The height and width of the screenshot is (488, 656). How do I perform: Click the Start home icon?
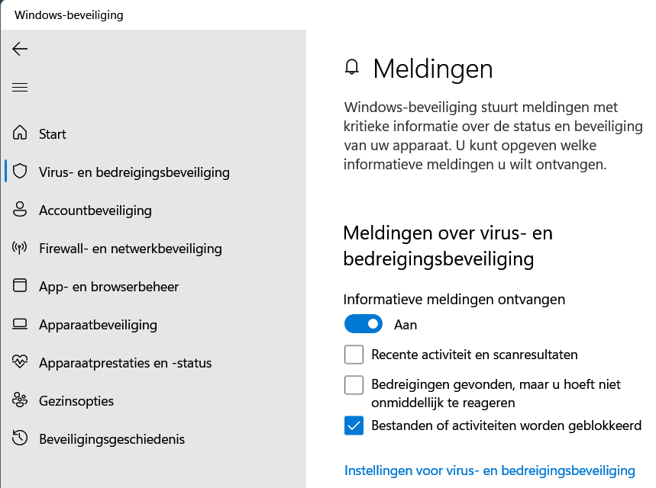(x=21, y=133)
